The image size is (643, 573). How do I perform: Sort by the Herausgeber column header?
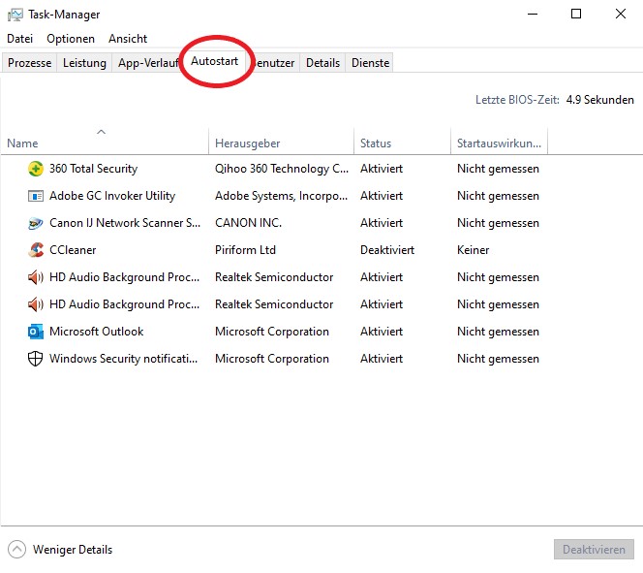tap(281, 142)
